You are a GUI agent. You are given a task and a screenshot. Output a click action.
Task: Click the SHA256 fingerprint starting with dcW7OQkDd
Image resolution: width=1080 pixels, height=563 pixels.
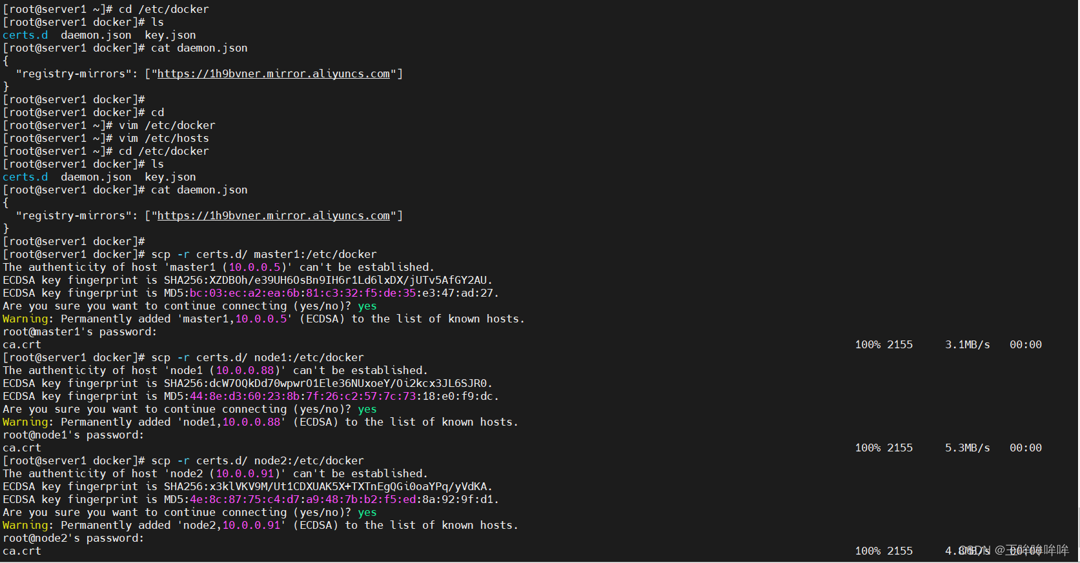click(x=328, y=384)
